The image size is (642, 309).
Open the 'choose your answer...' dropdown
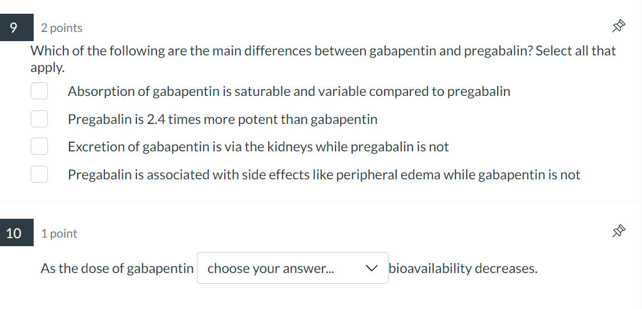point(292,268)
